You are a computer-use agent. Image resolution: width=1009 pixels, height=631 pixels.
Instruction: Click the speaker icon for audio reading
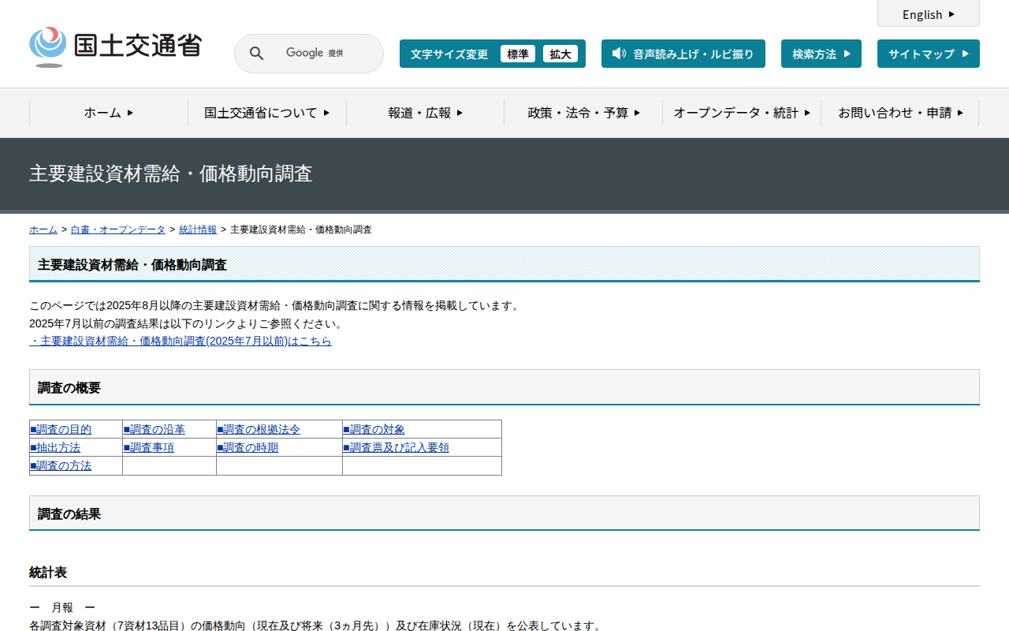coord(619,54)
